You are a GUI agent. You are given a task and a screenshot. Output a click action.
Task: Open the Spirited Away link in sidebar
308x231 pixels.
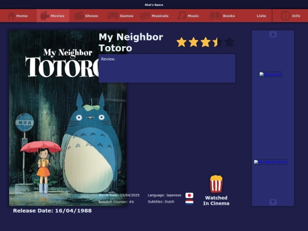click(270, 74)
